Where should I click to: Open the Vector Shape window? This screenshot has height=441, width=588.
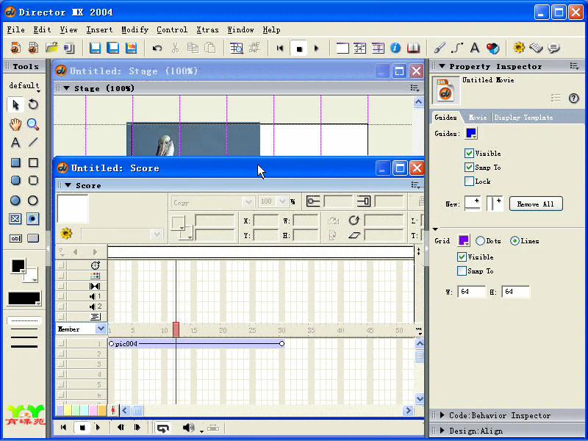pyautogui.click(x=457, y=48)
